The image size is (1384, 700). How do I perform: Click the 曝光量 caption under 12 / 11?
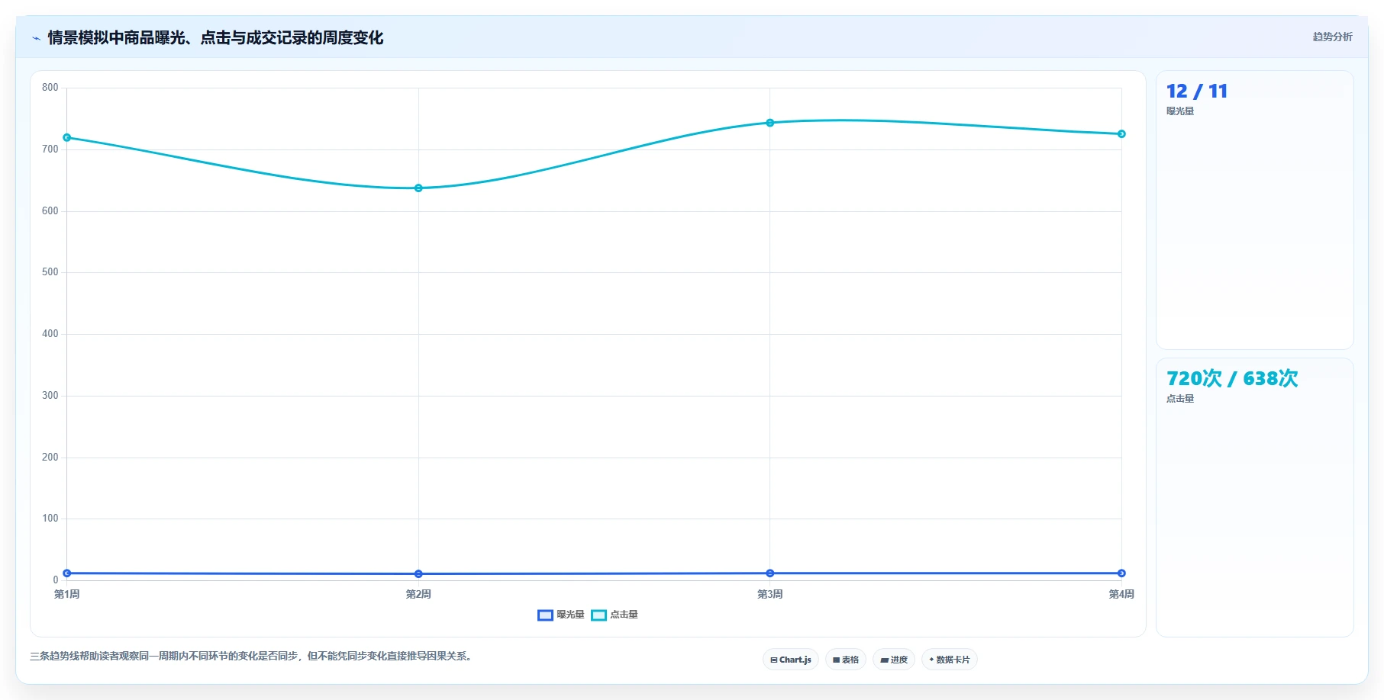coord(1180,111)
